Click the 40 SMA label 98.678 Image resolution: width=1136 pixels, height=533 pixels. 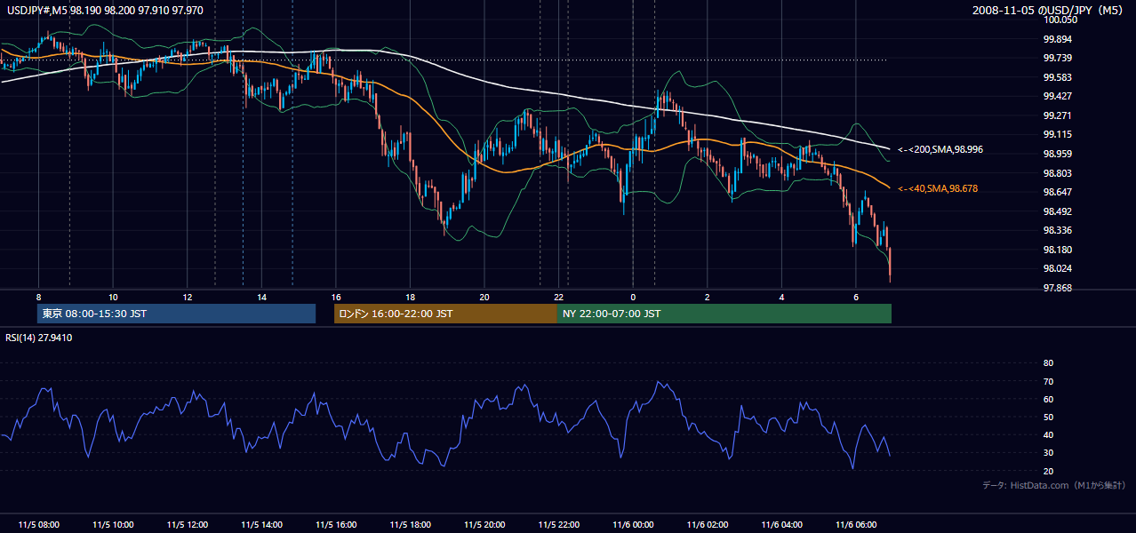pyautogui.click(x=938, y=188)
